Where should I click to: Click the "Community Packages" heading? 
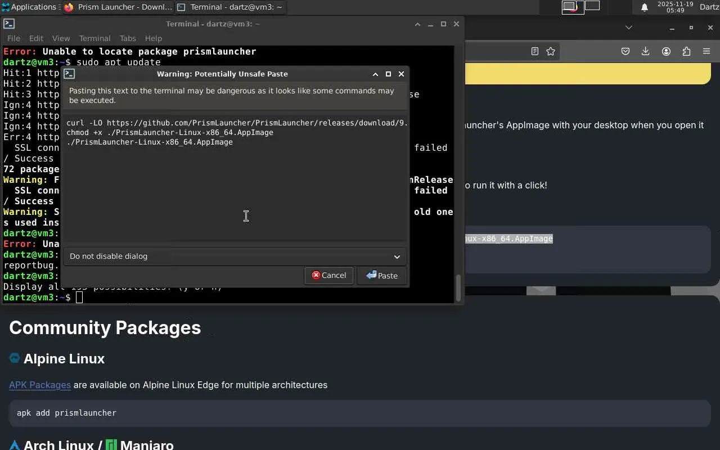(x=105, y=327)
